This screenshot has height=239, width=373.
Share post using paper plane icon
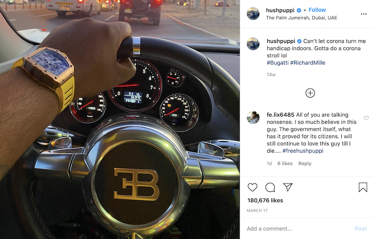pyautogui.click(x=288, y=187)
